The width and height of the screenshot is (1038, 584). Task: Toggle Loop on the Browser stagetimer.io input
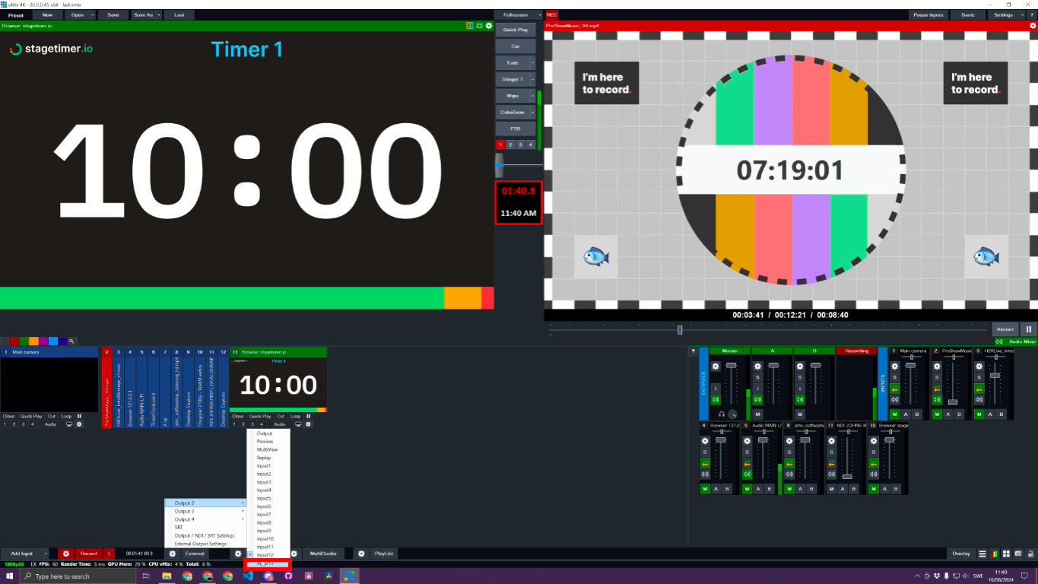(295, 415)
